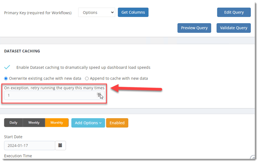Click the Enable Dataset caching label text
The image size is (259, 163).
83,67
